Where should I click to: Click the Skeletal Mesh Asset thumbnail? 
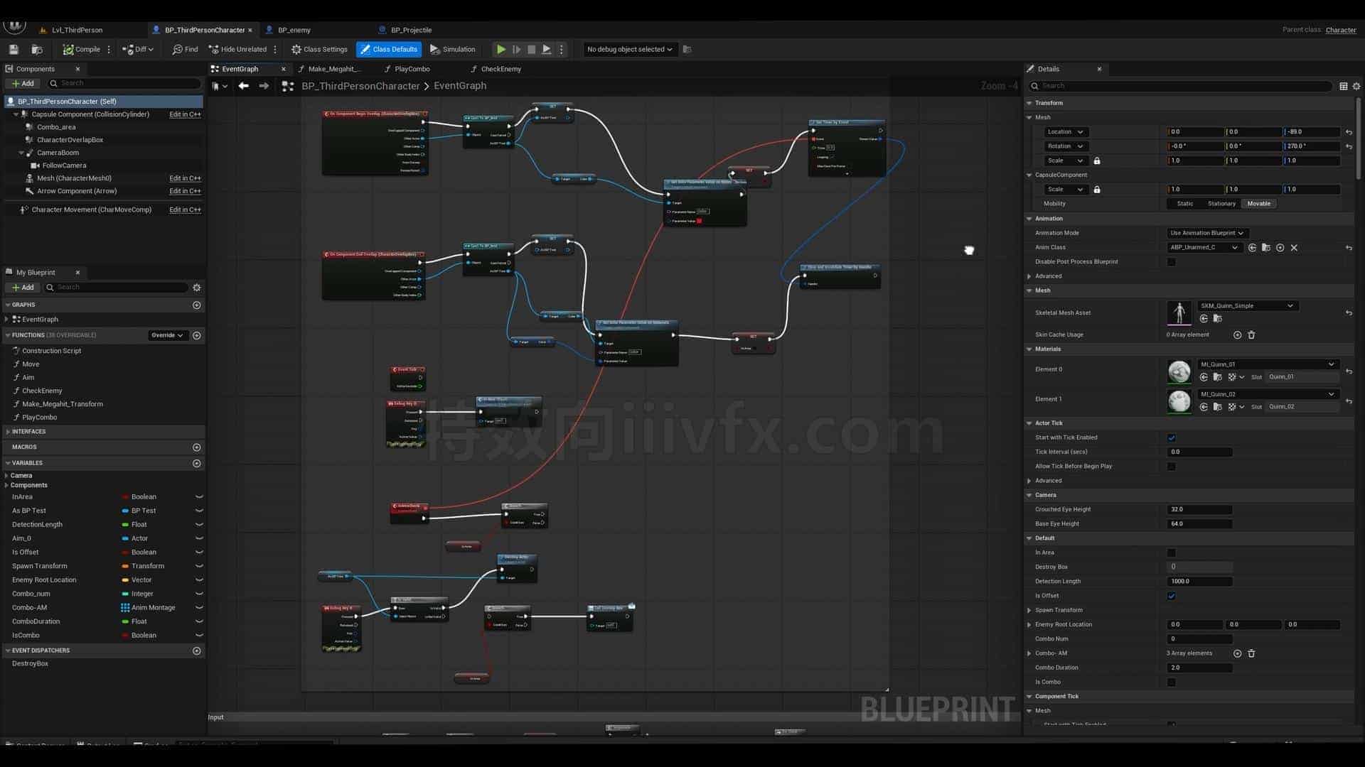click(1179, 313)
